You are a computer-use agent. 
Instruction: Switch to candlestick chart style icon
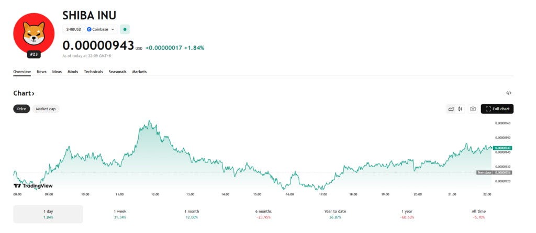pyautogui.click(x=460, y=109)
